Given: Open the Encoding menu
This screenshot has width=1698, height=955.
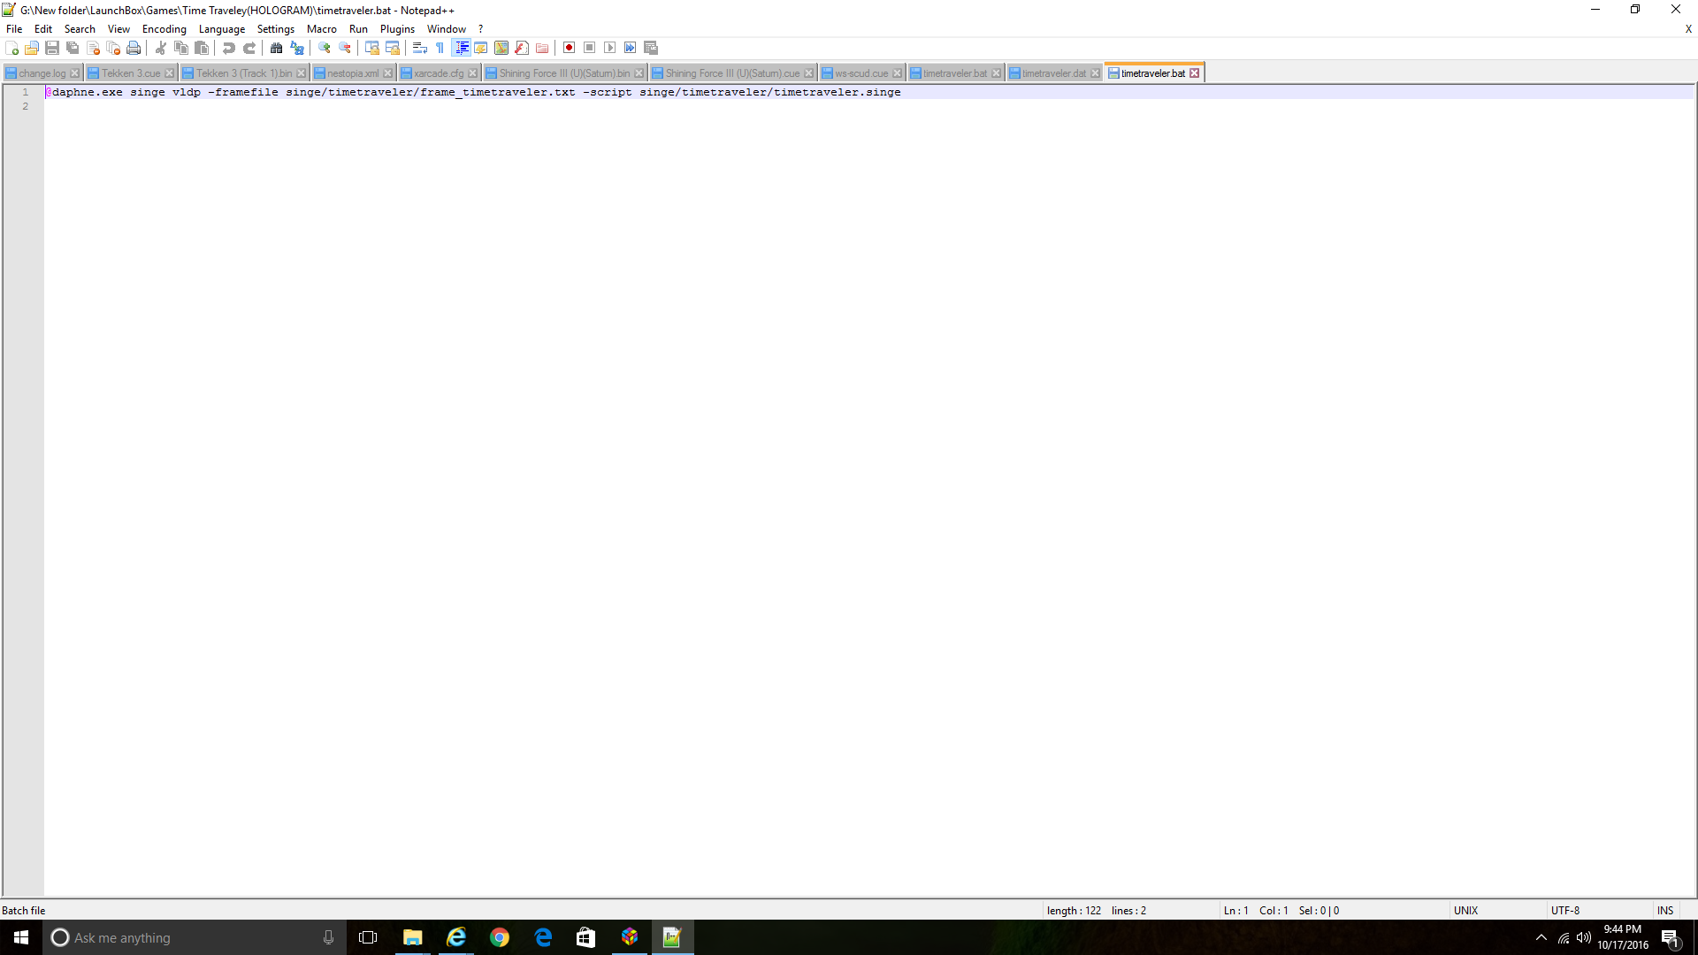Looking at the screenshot, I should click(x=164, y=29).
